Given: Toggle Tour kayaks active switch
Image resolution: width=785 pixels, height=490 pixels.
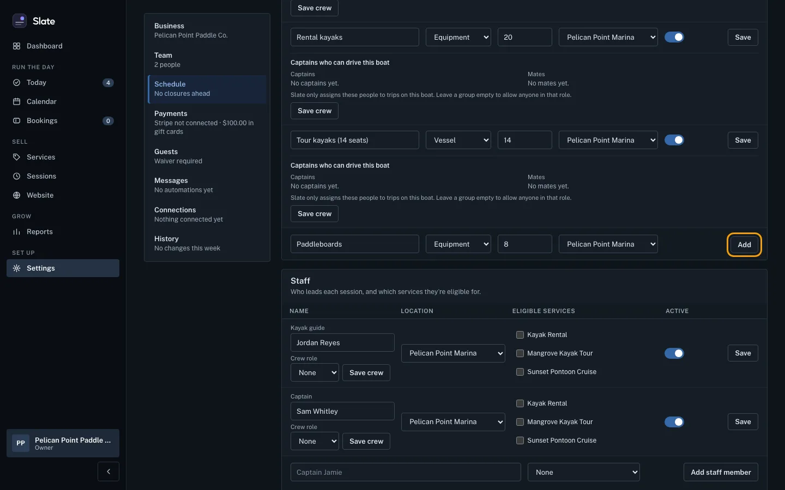Looking at the screenshot, I should pyautogui.click(x=674, y=140).
